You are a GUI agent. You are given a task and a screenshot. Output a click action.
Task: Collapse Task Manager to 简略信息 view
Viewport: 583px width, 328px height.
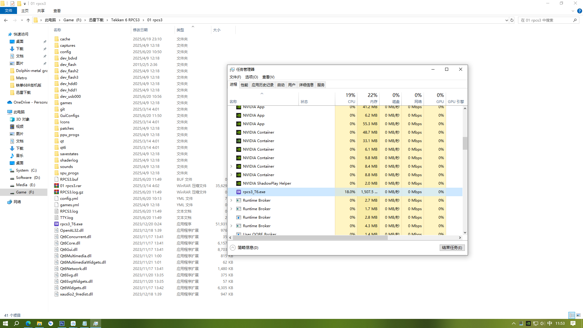pyautogui.click(x=244, y=248)
